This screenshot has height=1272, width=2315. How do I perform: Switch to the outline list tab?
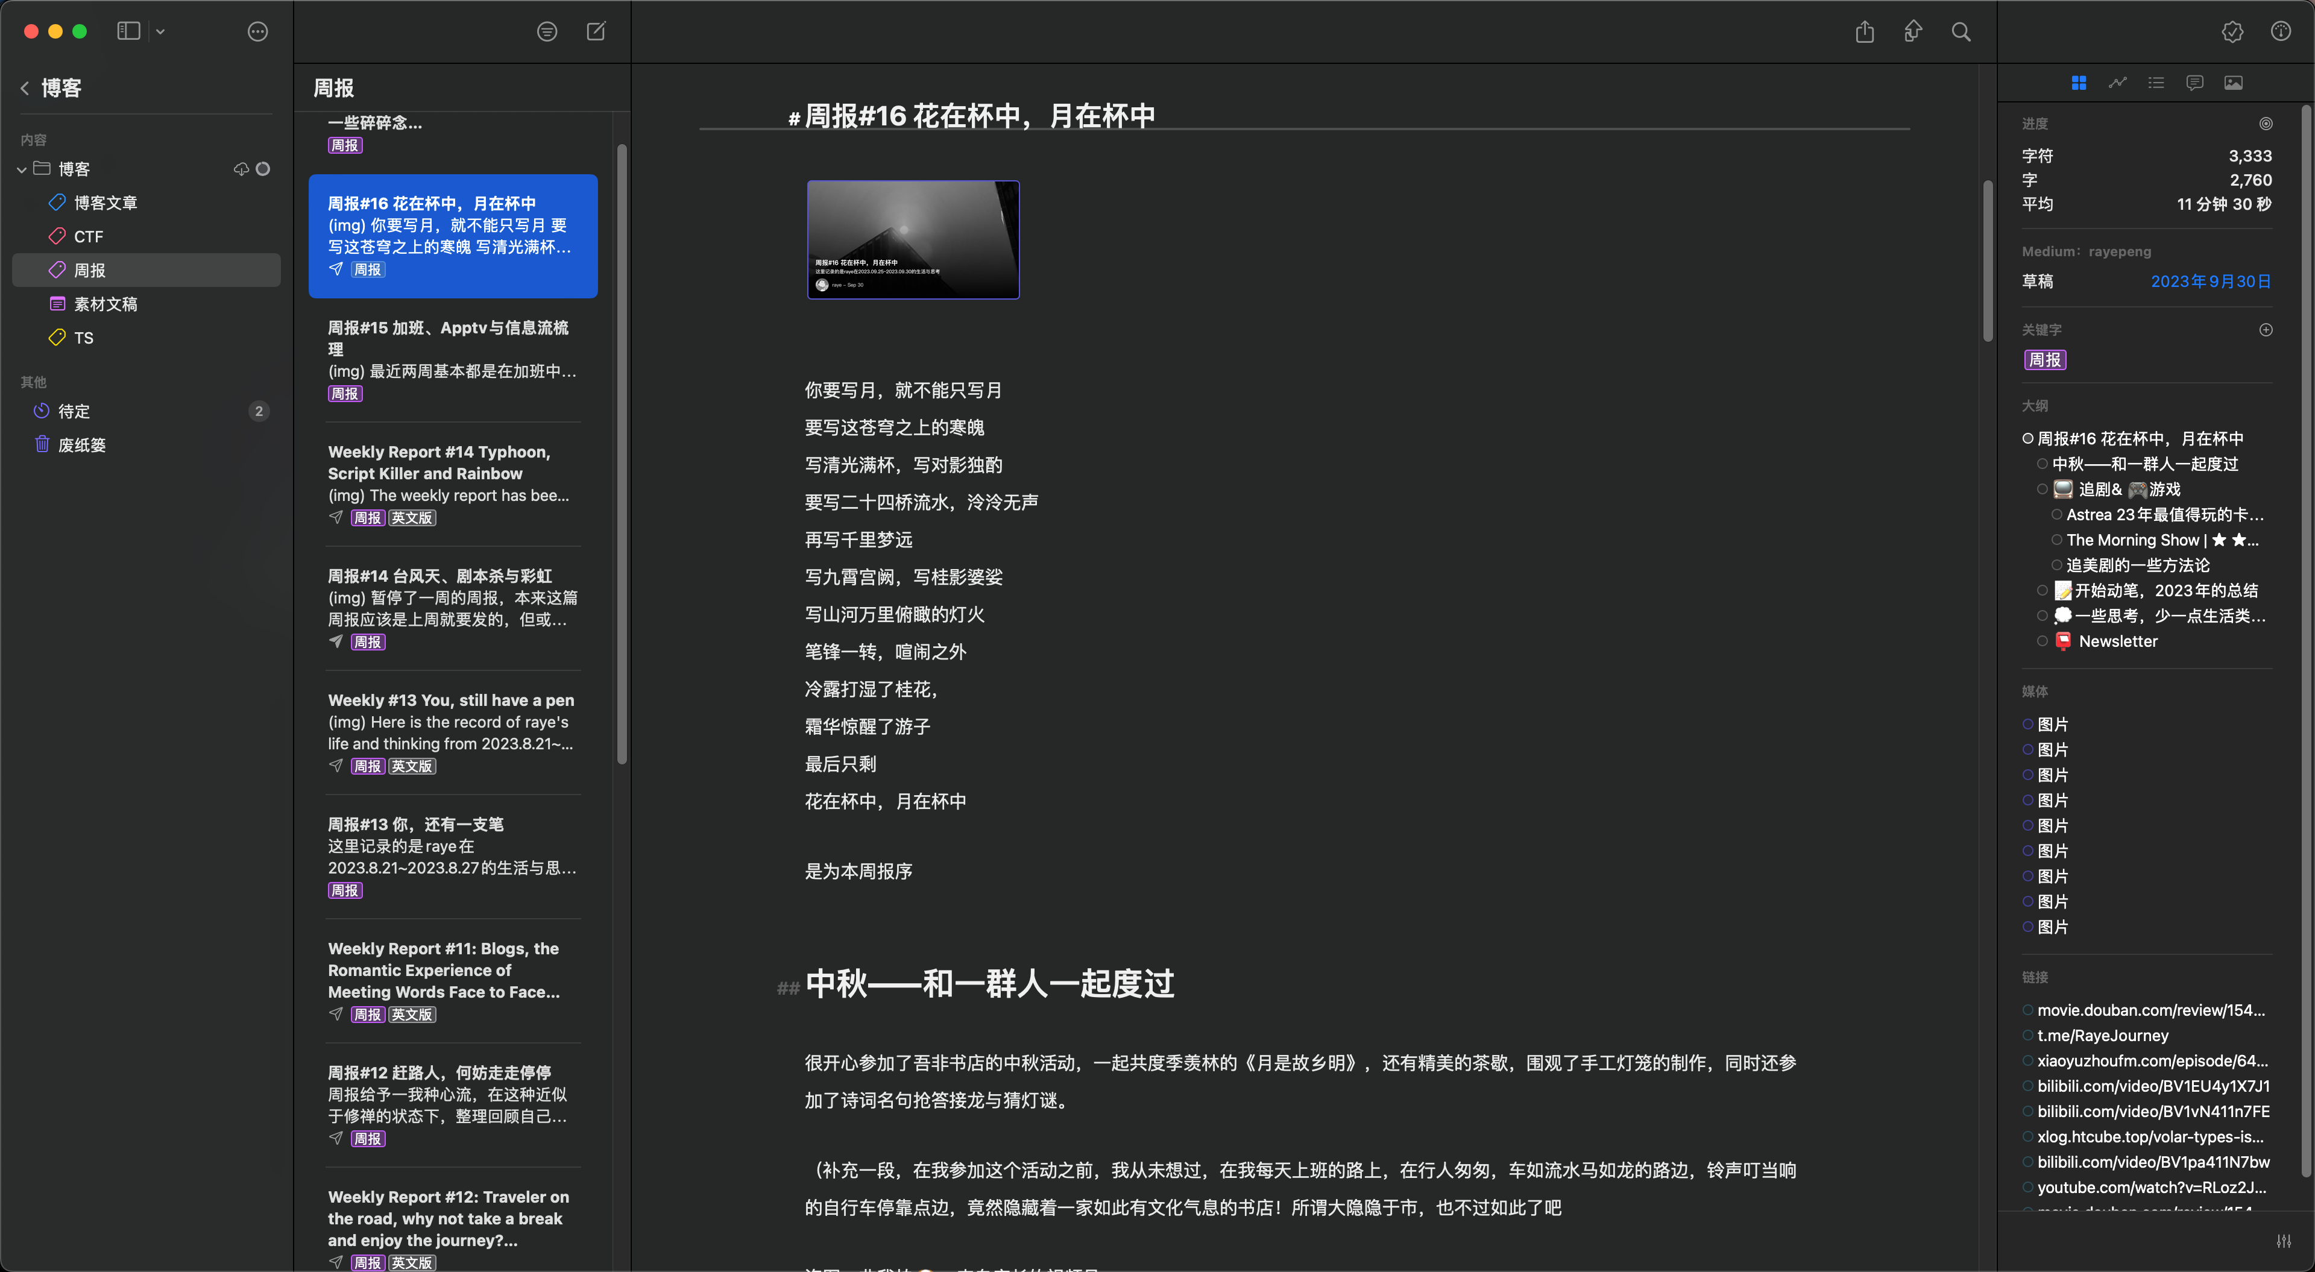[2155, 83]
